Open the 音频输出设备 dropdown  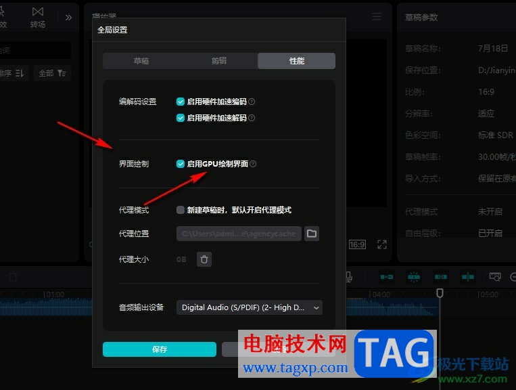(250, 307)
